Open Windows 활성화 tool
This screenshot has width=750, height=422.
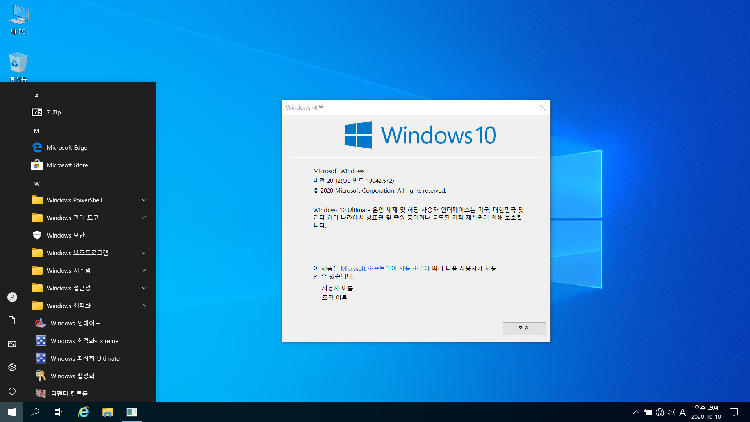[90, 376]
